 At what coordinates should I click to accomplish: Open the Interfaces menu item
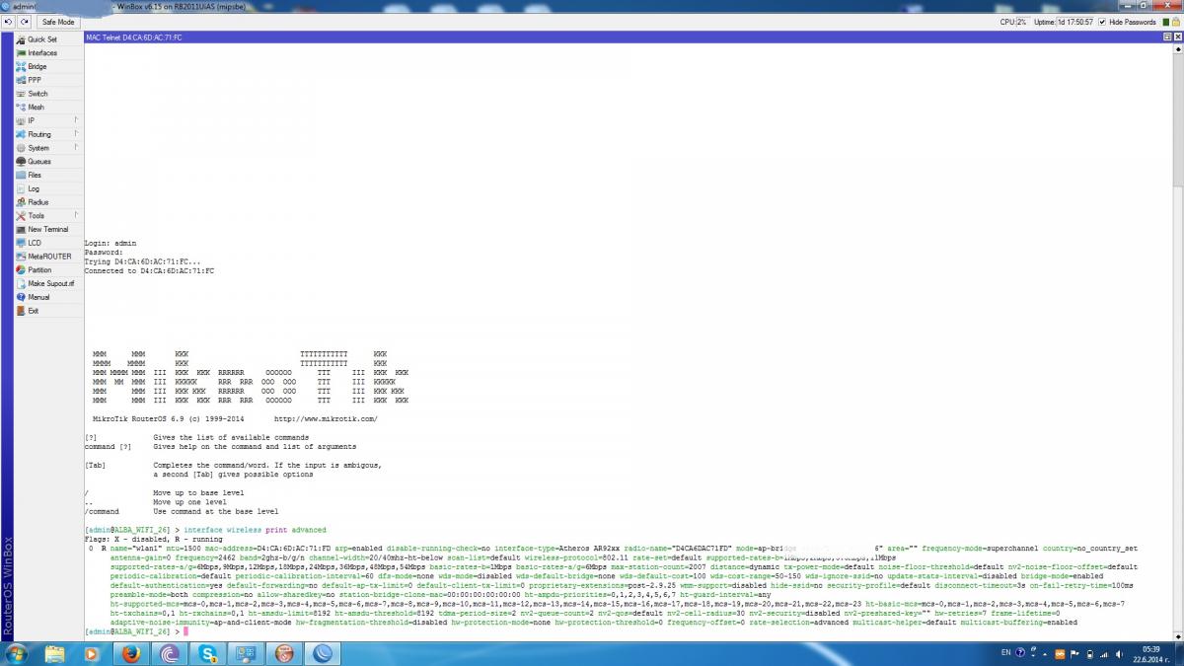click(41, 53)
